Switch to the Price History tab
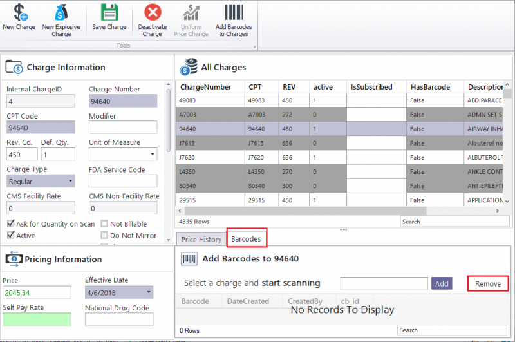 [x=201, y=239]
